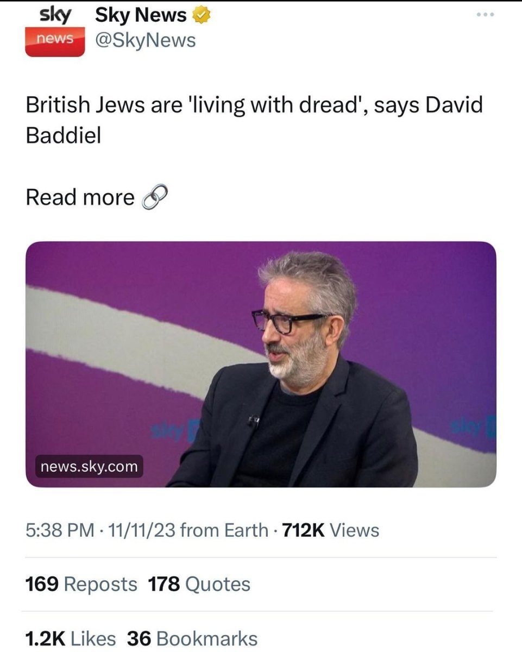Click the 'from Earth' location text
Image resolution: width=522 pixels, height=652 pixels.
(224, 530)
